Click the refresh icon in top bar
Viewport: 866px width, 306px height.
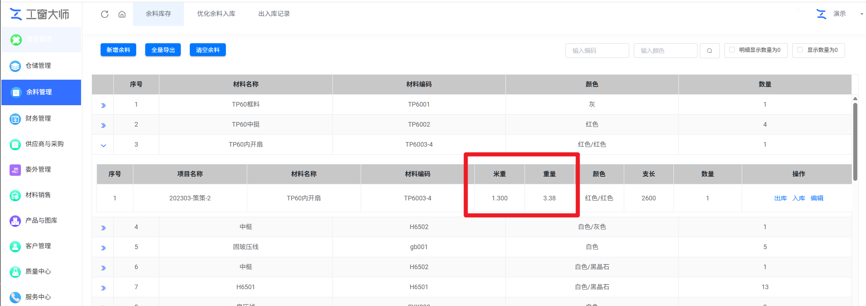(105, 14)
